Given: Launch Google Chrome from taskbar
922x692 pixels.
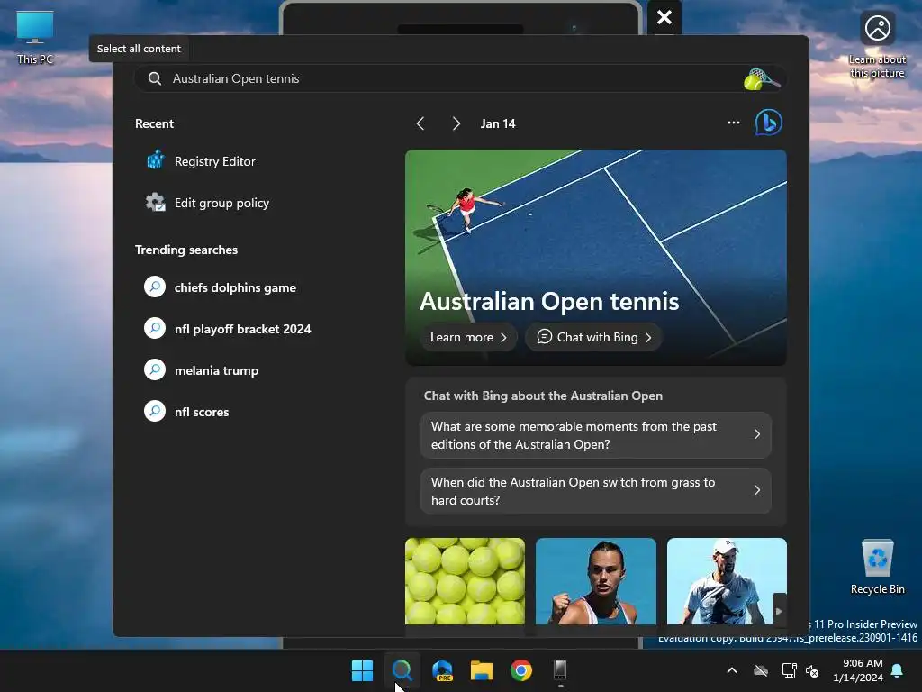Looking at the screenshot, I should pyautogui.click(x=521, y=670).
